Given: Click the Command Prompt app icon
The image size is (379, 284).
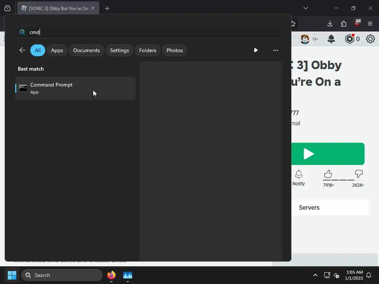Looking at the screenshot, I should click(x=23, y=88).
